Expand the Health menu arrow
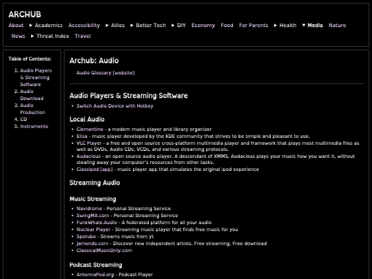372x279 pixels. pos(276,25)
